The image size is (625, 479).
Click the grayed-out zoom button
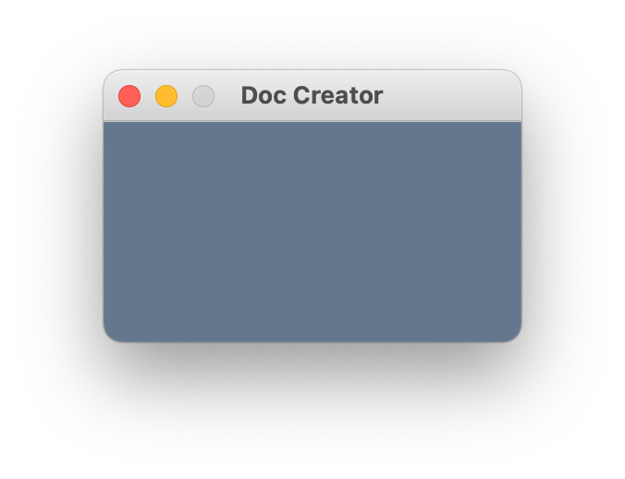click(203, 96)
